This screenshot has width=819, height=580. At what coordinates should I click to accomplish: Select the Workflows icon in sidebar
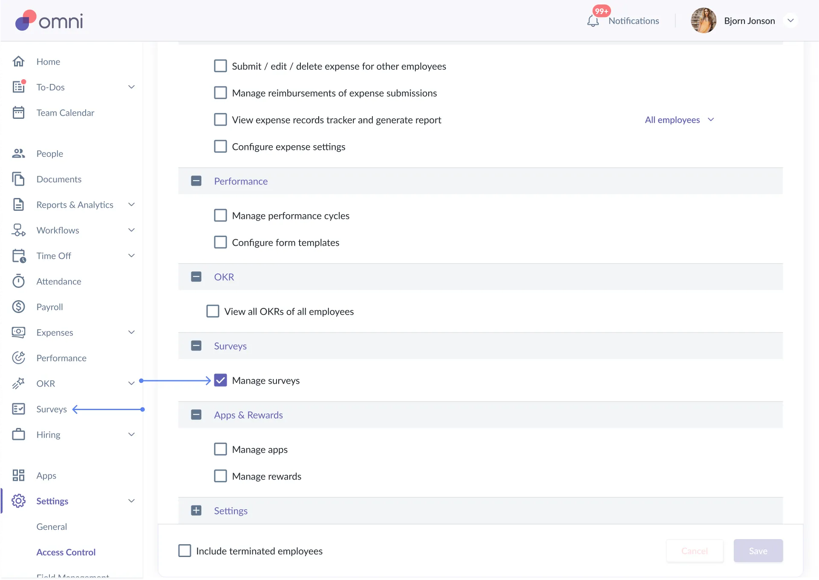(18, 230)
